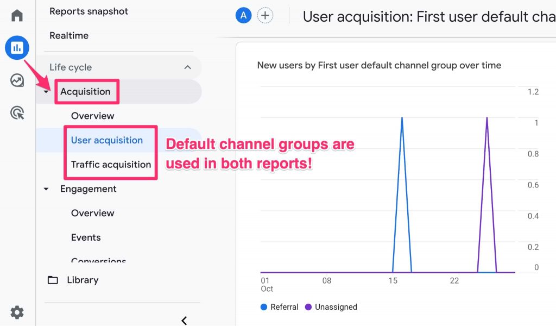
Task: Open the Conversions report
Action: [98, 261]
